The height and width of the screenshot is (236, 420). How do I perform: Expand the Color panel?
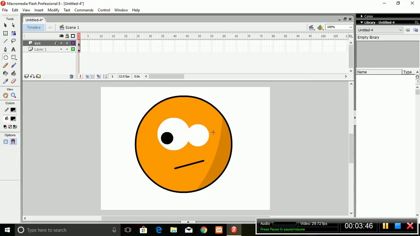[368, 16]
